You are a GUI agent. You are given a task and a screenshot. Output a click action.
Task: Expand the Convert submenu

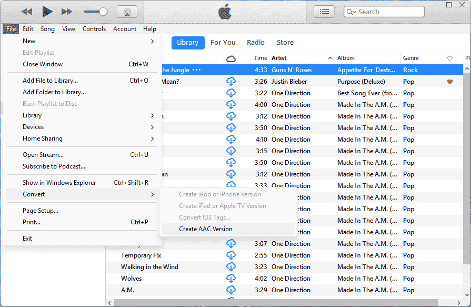tap(82, 194)
